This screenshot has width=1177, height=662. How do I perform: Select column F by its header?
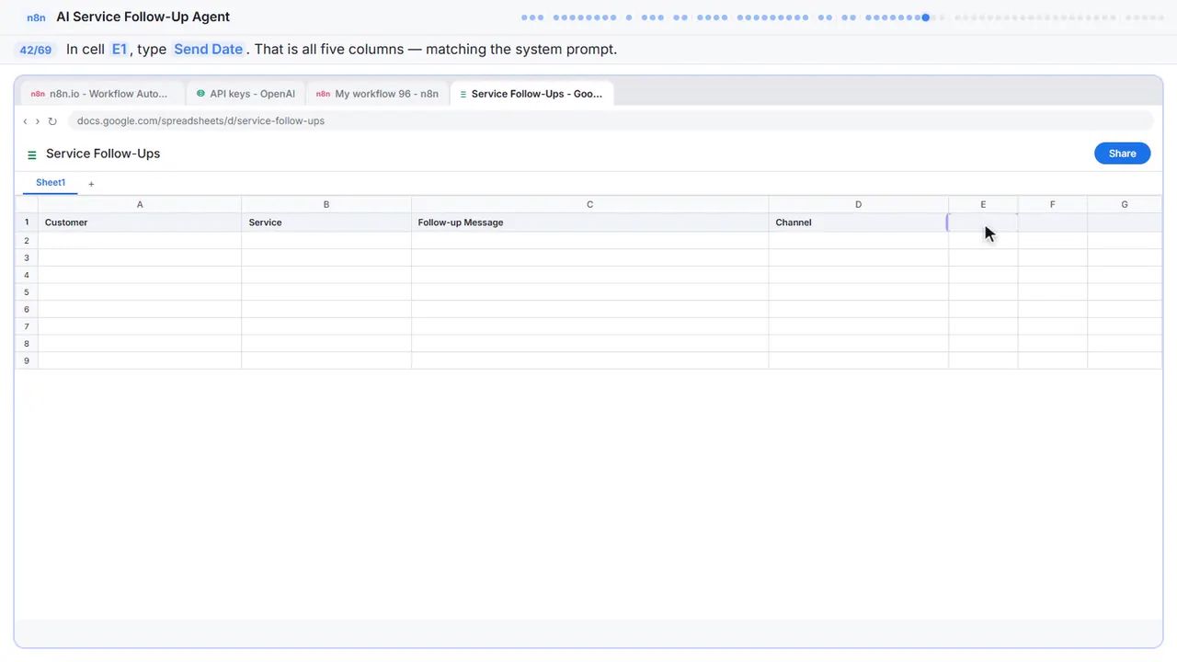click(x=1053, y=204)
